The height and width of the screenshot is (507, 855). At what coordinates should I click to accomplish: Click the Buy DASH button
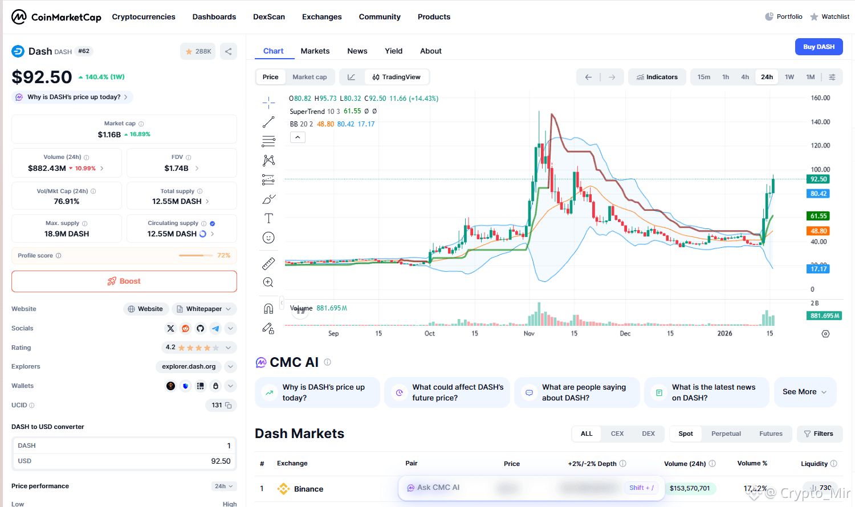[x=819, y=47]
